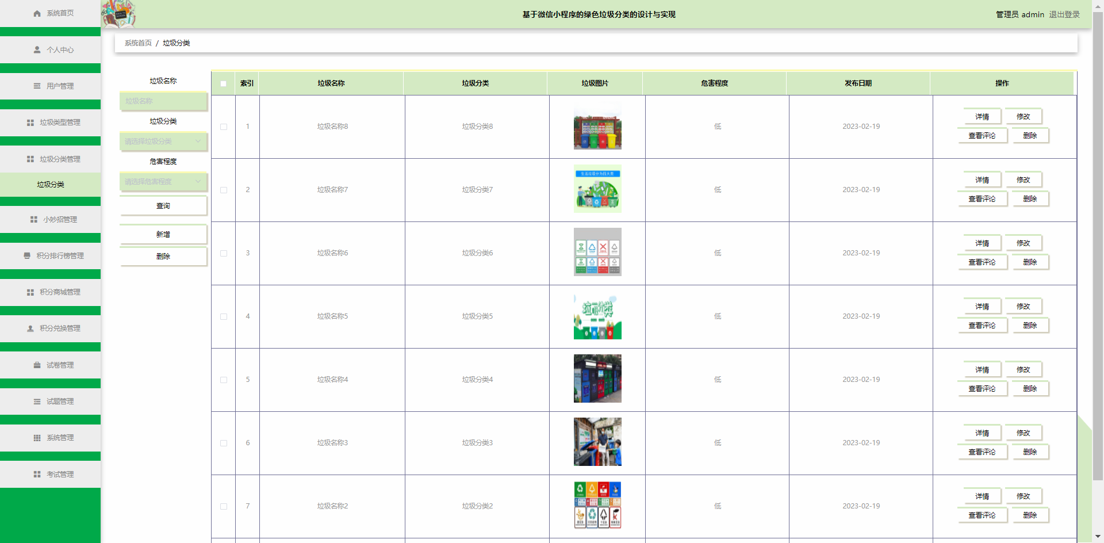This screenshot has width=1104, height=543.
Task: Click the 垃圾名称 search input field
Action: tap(163, 101)
